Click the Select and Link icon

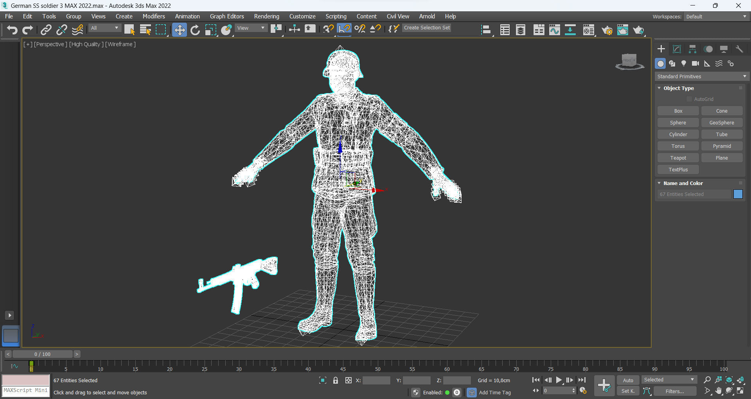pyautogui.click(x=46, y=30)
